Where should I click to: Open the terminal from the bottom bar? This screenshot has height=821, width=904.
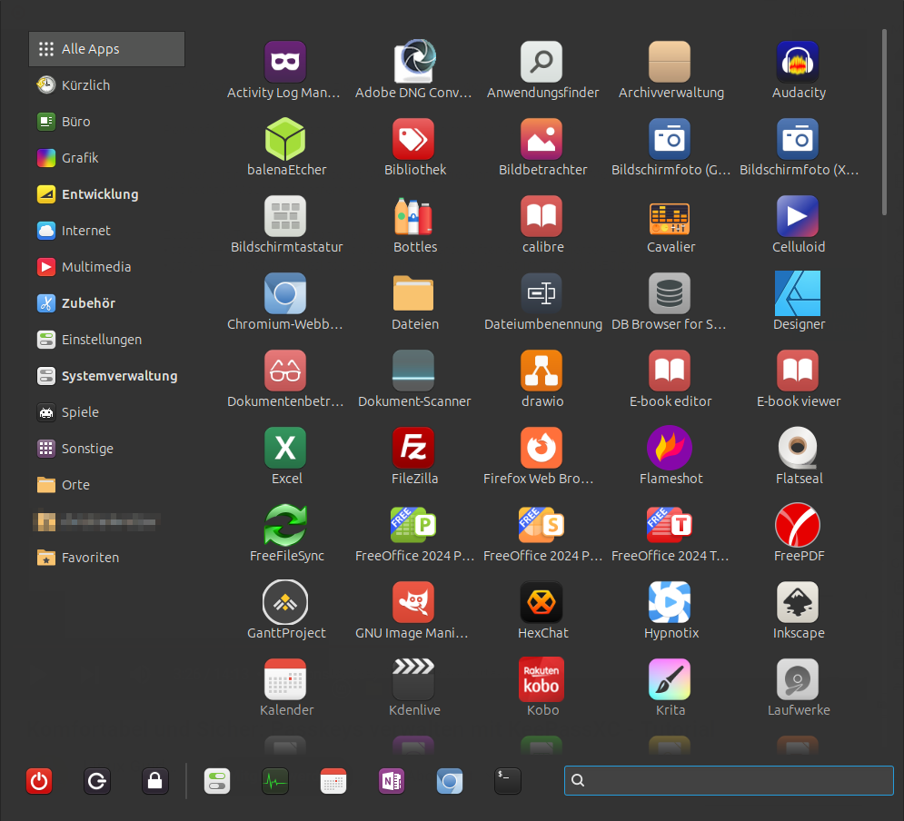point(507,781)
